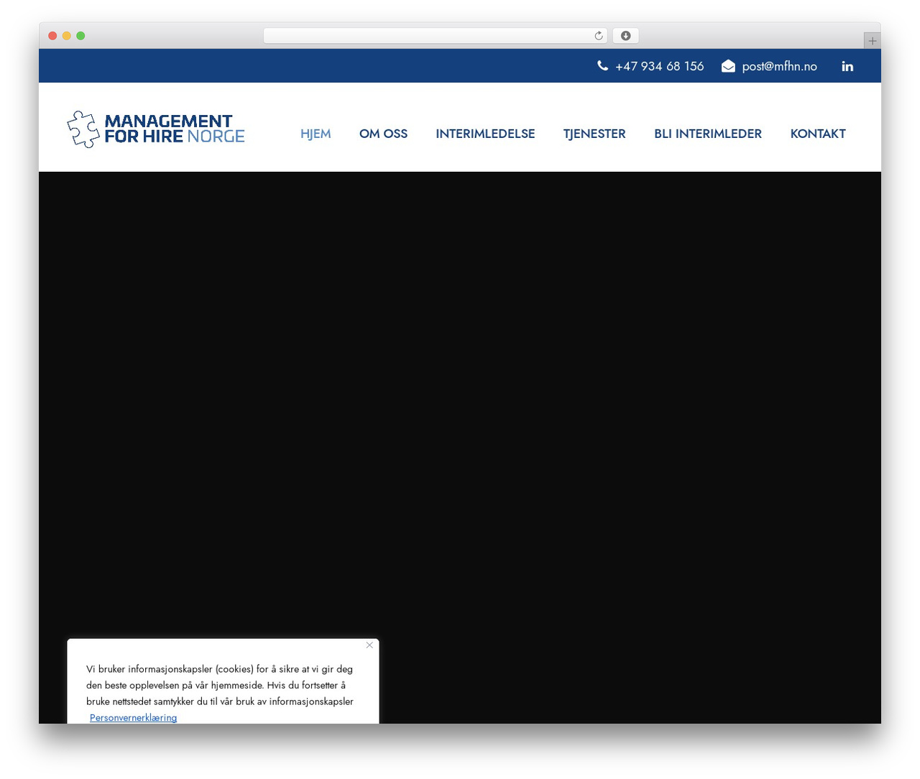Navigate to BLI INTERIMLEDER
Image resolution: width=920 pixels, height=779 pixels.
(x=708, y=134)
